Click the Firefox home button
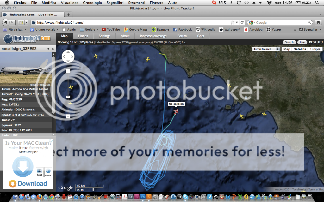This screenshot has width=324, height=202. (x=318, y=22)
